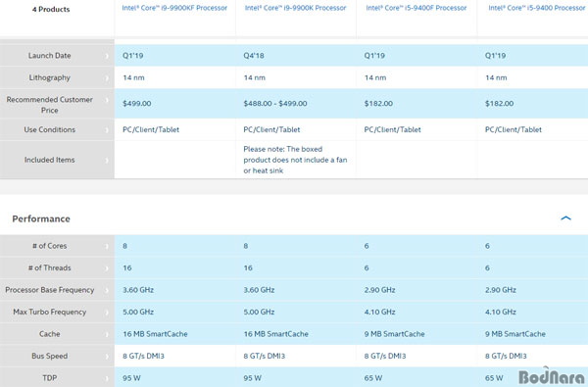Click the chevron in the # of Cores row
The height and width of the screenshot is (387, 588).
click(107, 246)
